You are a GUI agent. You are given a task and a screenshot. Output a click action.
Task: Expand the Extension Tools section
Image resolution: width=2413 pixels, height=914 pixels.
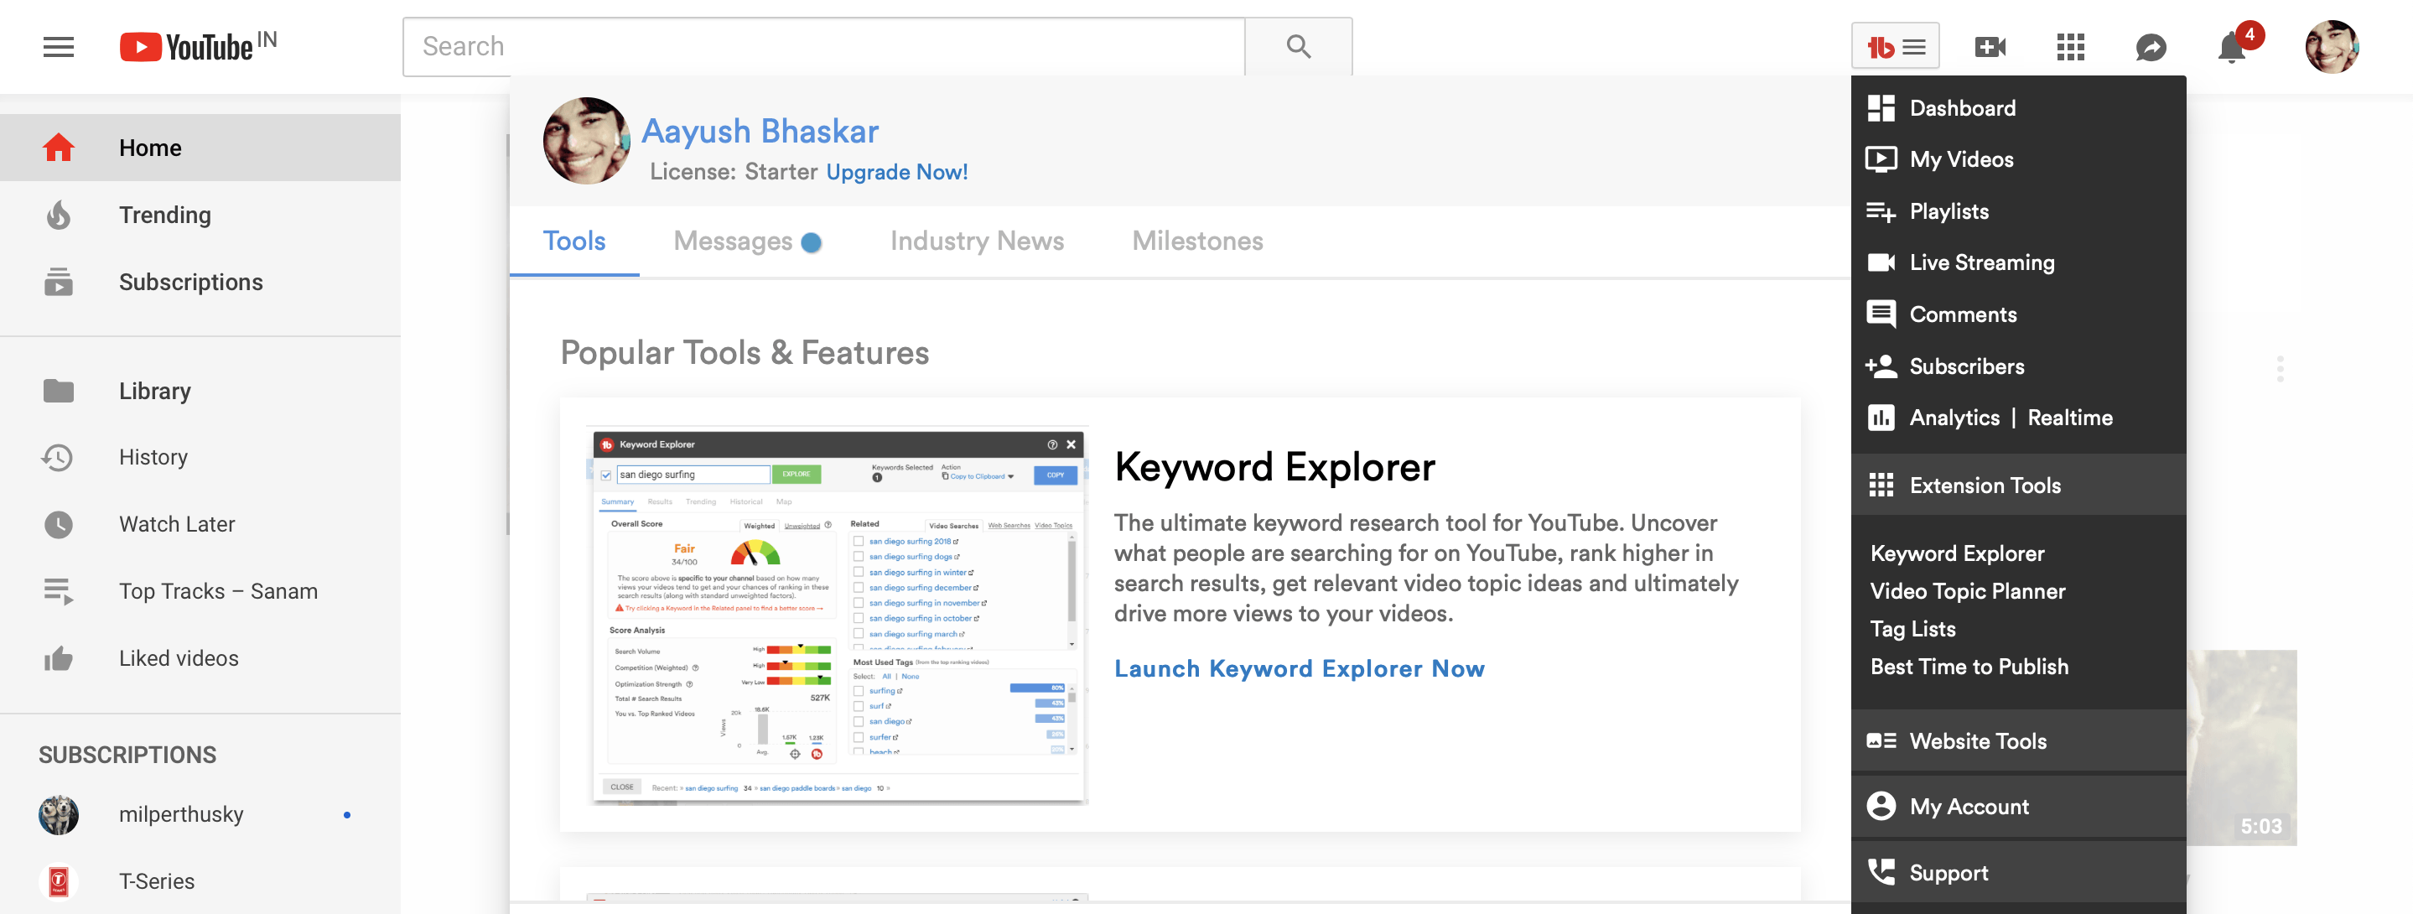(x=2019, y=486)
